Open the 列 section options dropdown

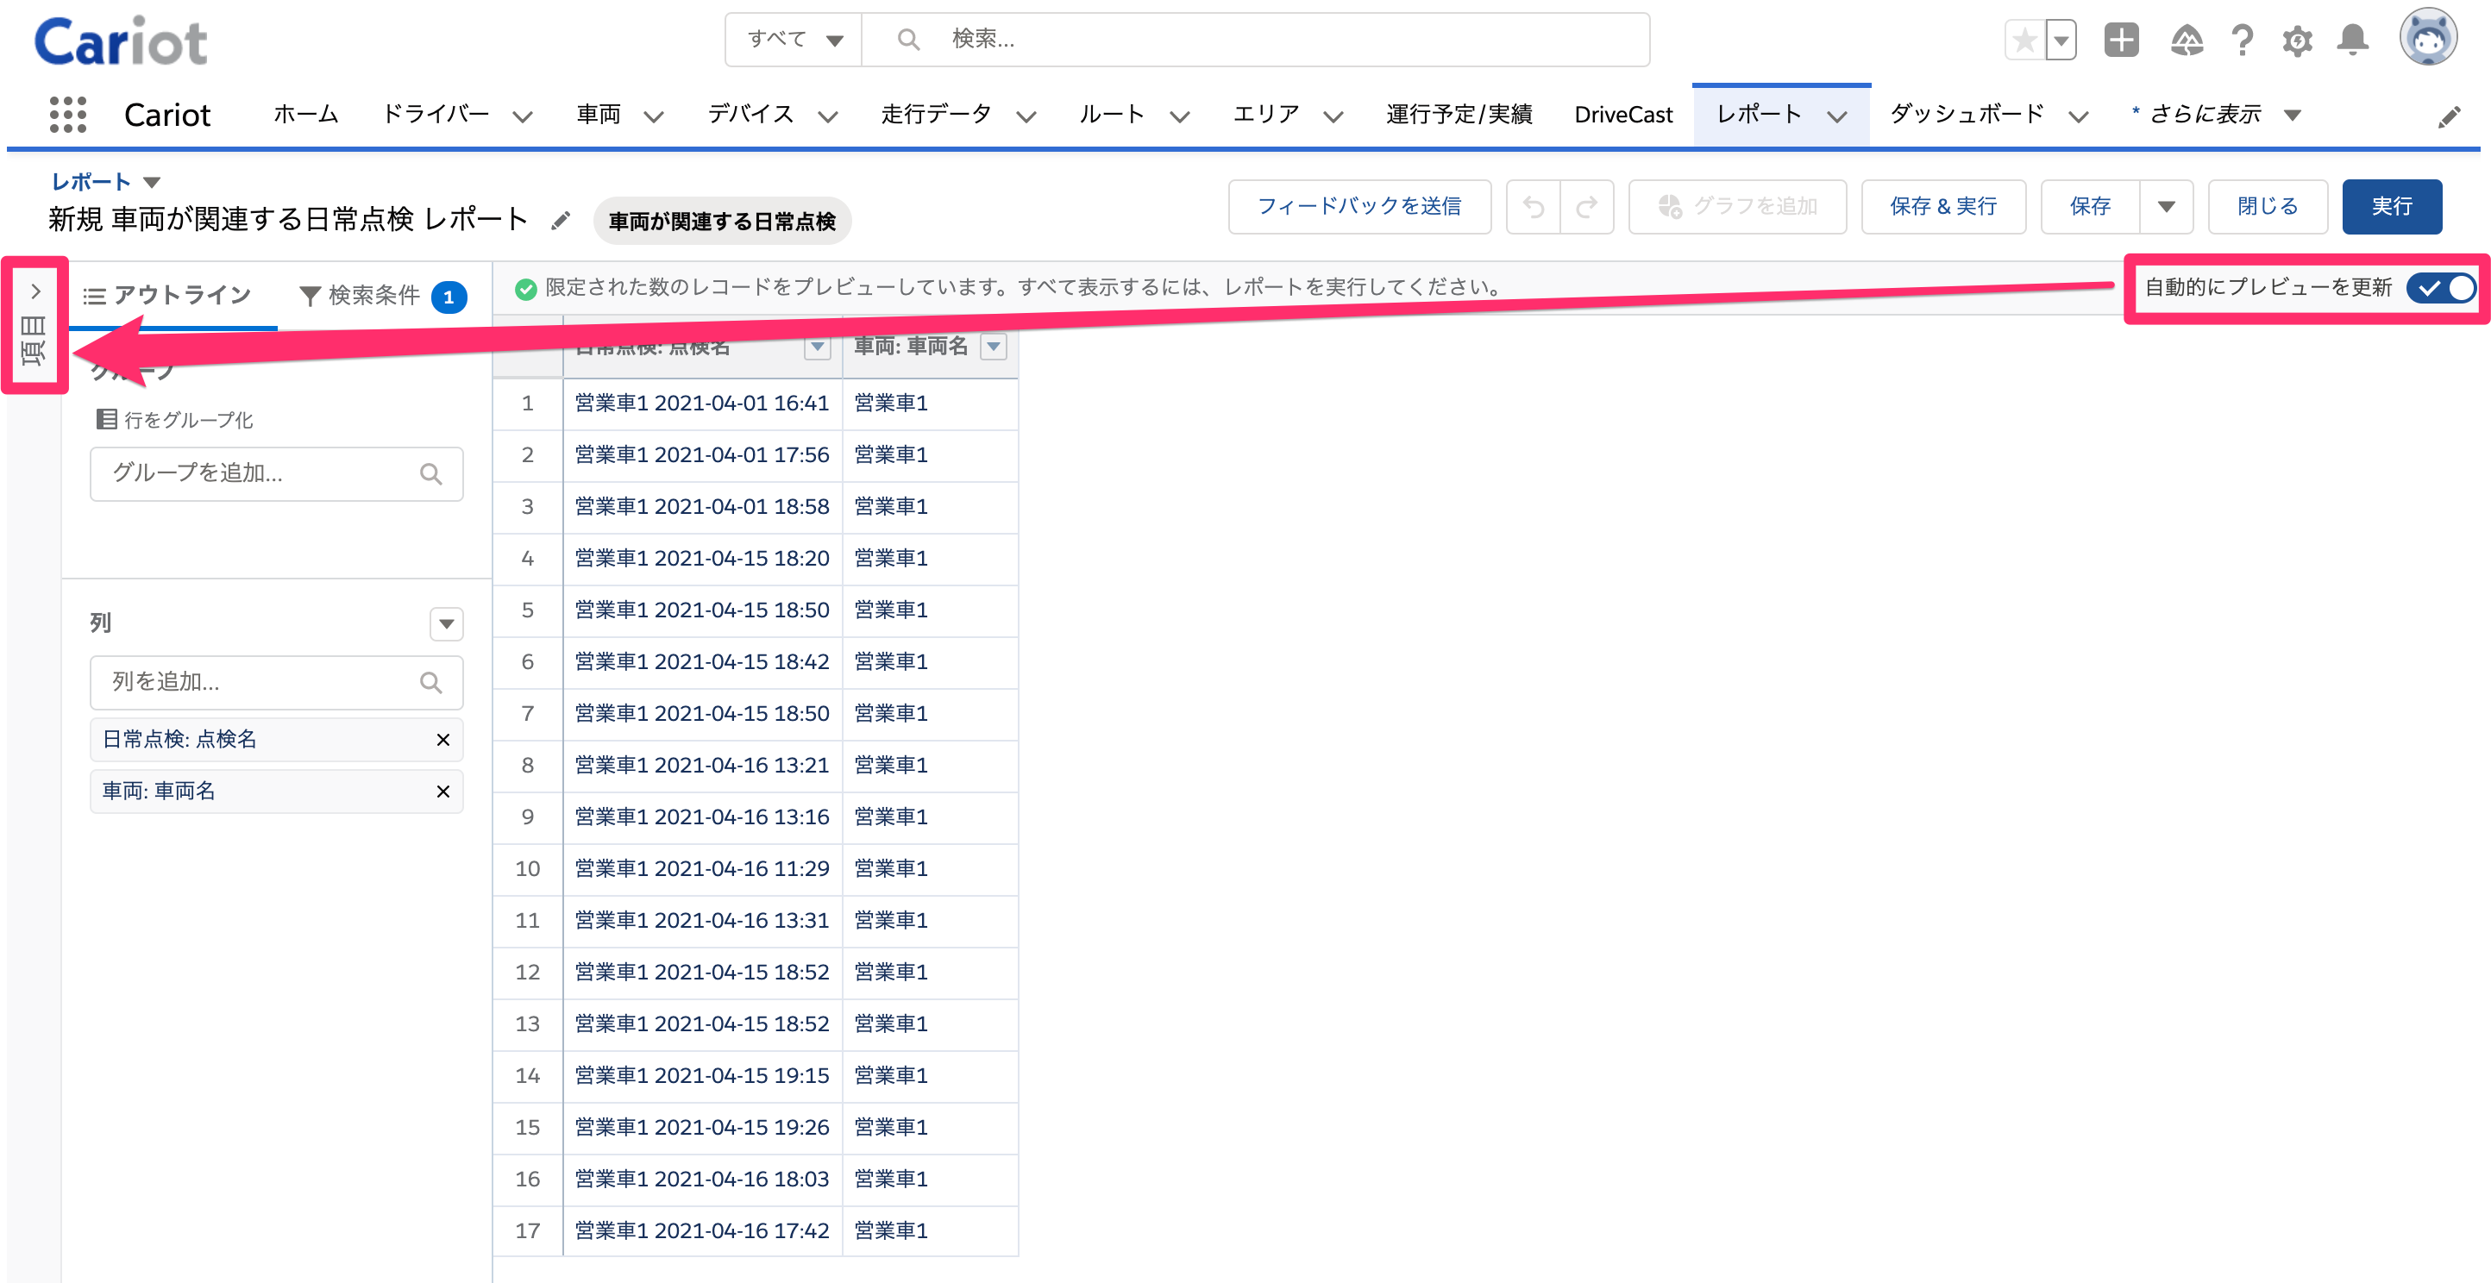coord(446,623)
